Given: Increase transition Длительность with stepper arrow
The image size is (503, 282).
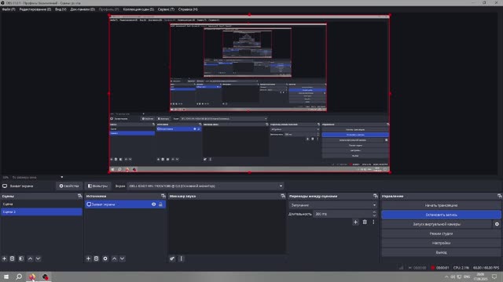Looking at the screenshot, I should click(x=374, y=212).
